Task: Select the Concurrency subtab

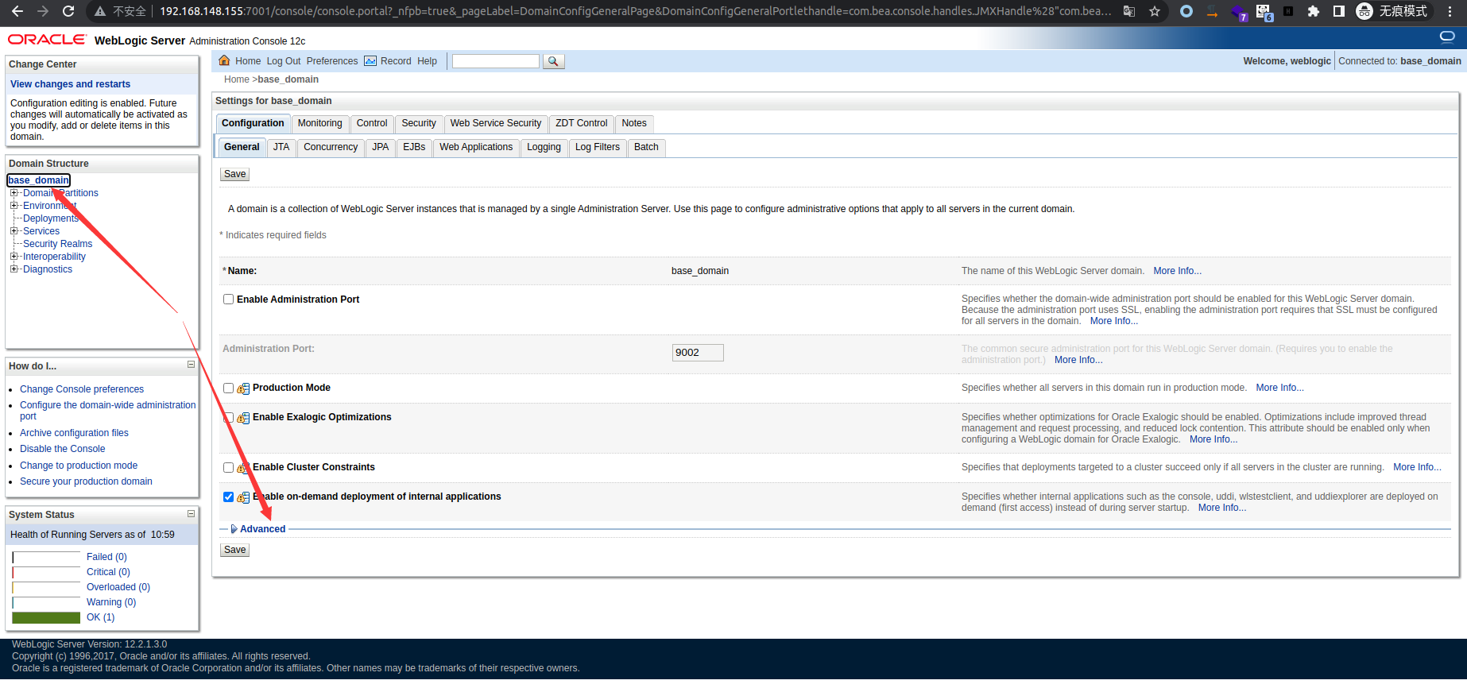Action: [331, 147]
